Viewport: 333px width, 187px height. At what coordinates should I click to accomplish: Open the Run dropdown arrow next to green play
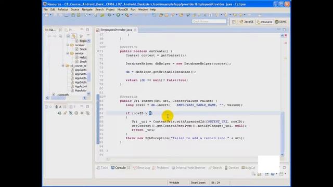coord(122,15)
